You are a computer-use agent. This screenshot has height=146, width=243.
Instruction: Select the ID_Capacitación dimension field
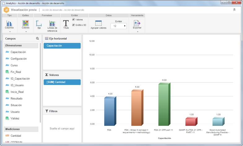[21, 78]
